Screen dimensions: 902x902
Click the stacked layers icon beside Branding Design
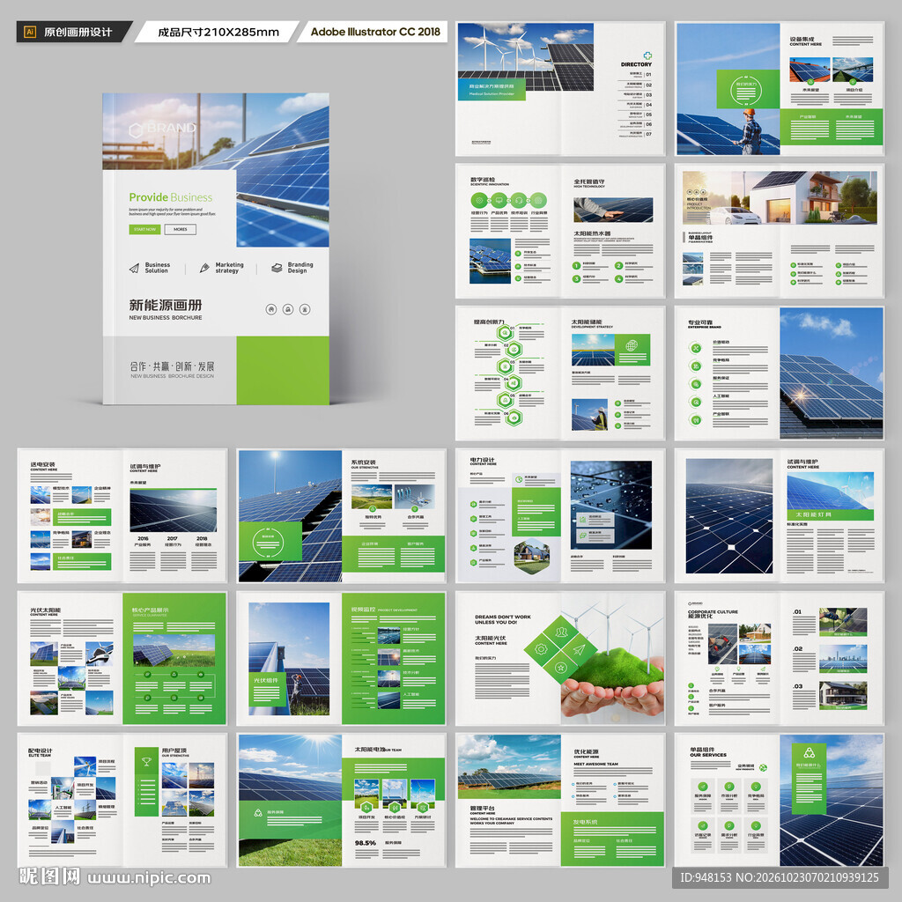pos(277,268)
